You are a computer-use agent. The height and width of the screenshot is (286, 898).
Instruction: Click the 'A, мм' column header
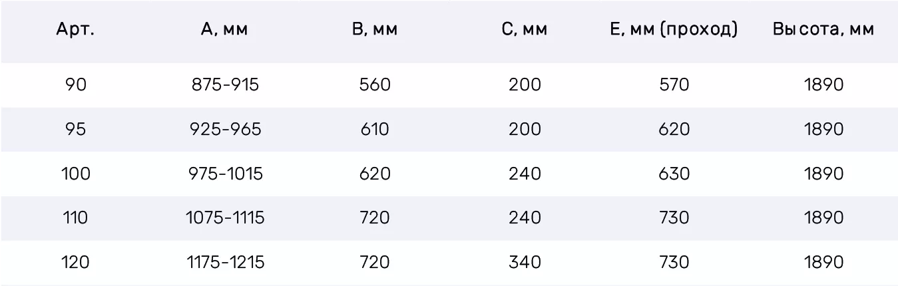pos(224,30)
